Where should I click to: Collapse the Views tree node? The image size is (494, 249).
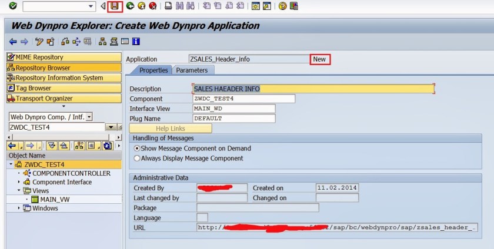click(x=18, y=191)
